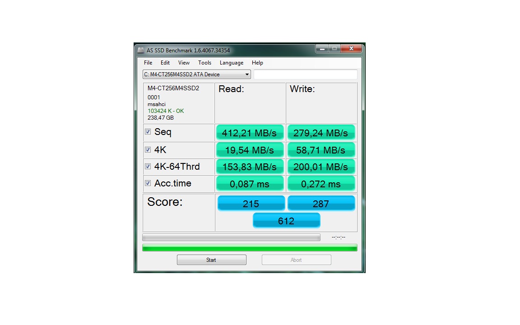
Task: Click the AS SSD Benchmark title bar icon
Action: (x=141, y=51)
